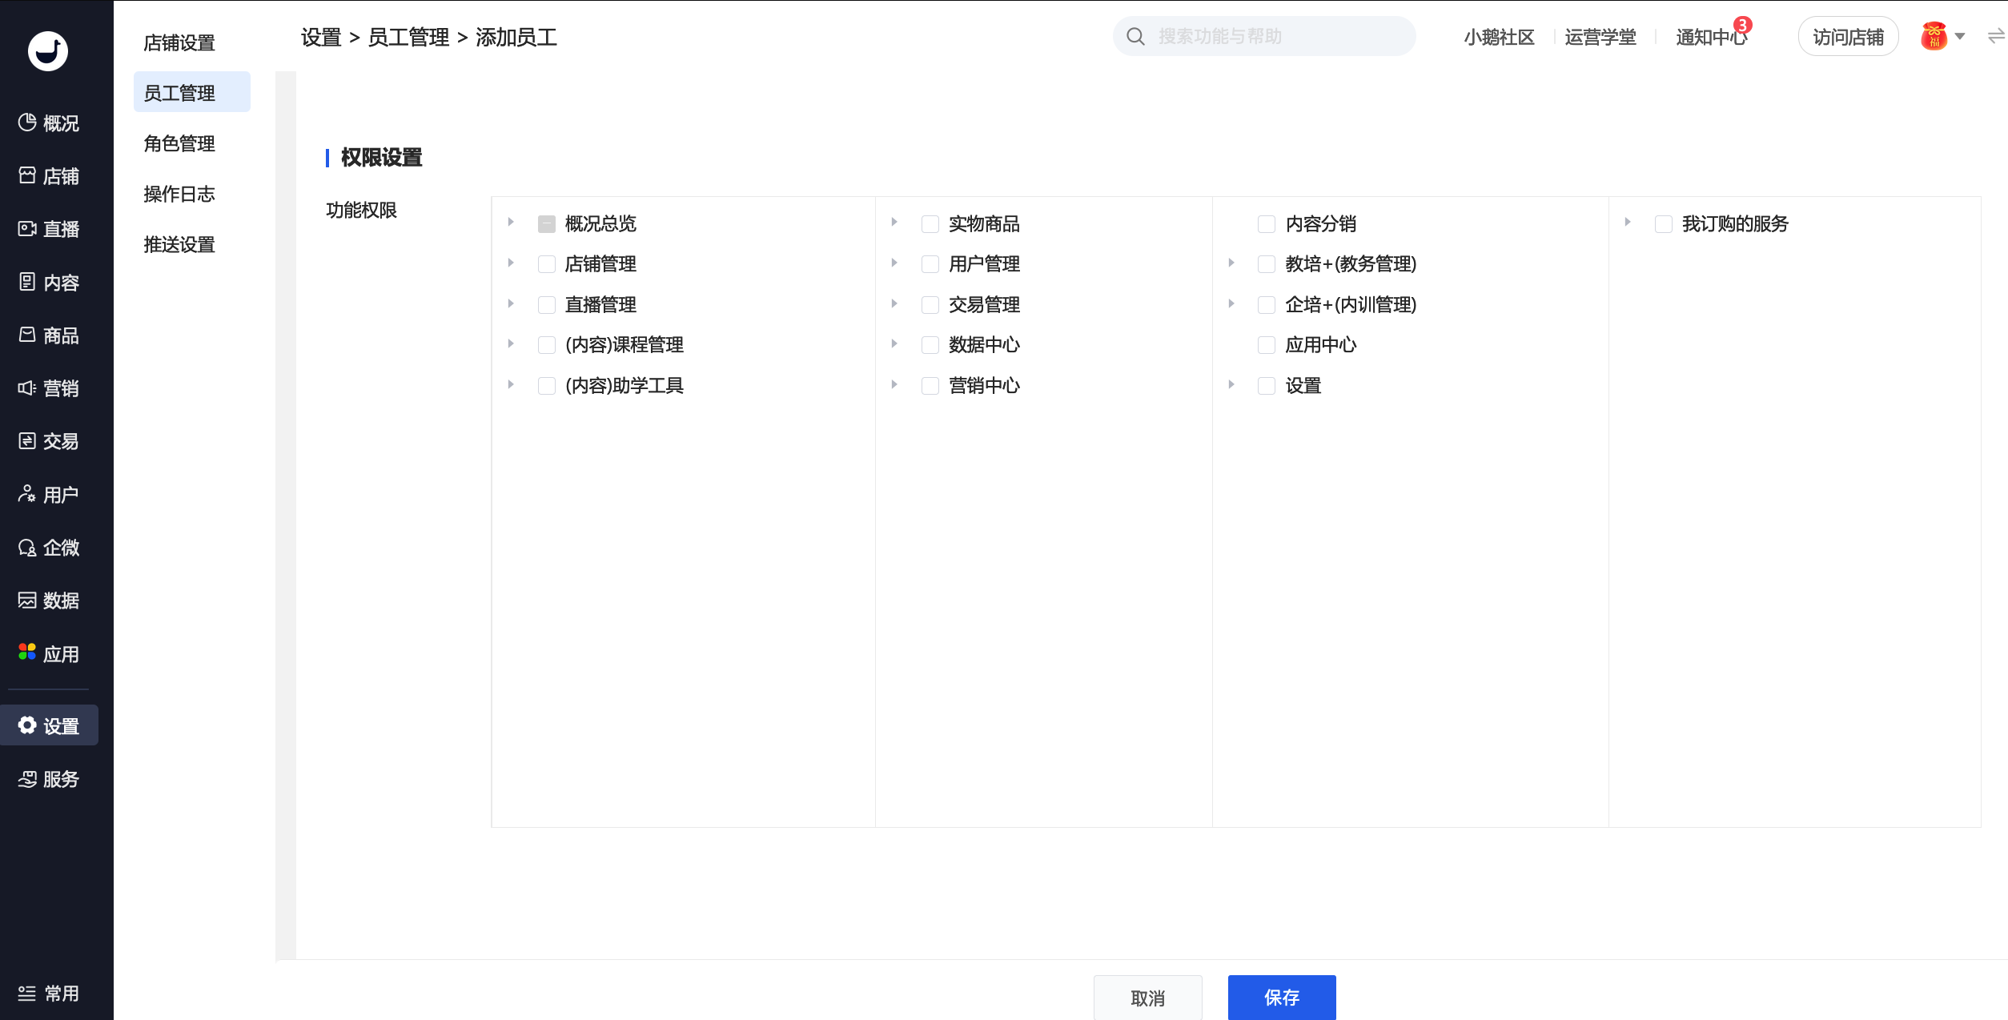Screen dimensions: 2008x1020
Task: Open 数据 data icon in sidebar
Action: click(27, 600)
